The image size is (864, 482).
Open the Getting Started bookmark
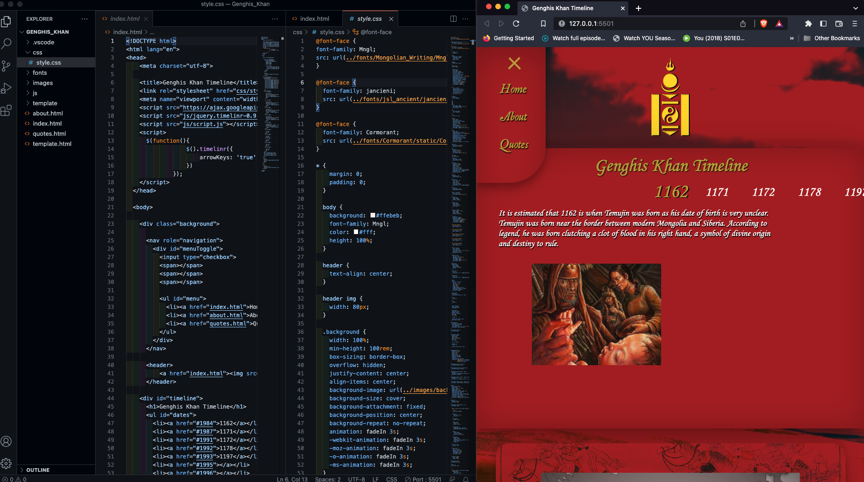(x=508, y=38)
